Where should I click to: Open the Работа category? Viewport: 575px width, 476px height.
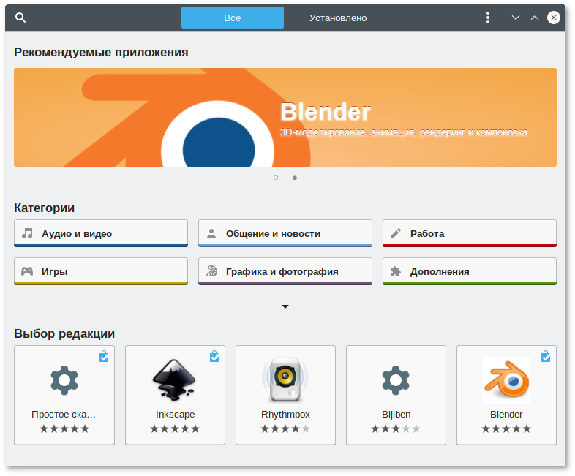click(470, 233)
